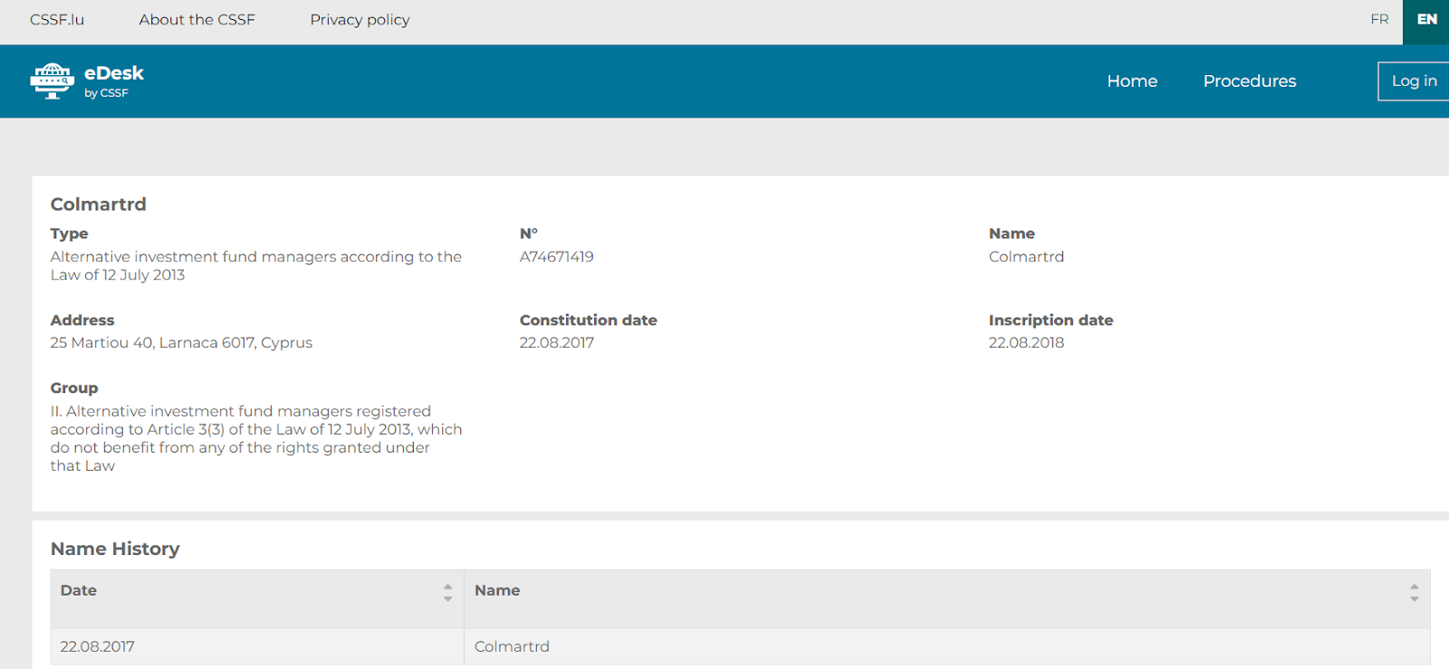
Task: Click the entity number A74671419
Action: (556, 257)
